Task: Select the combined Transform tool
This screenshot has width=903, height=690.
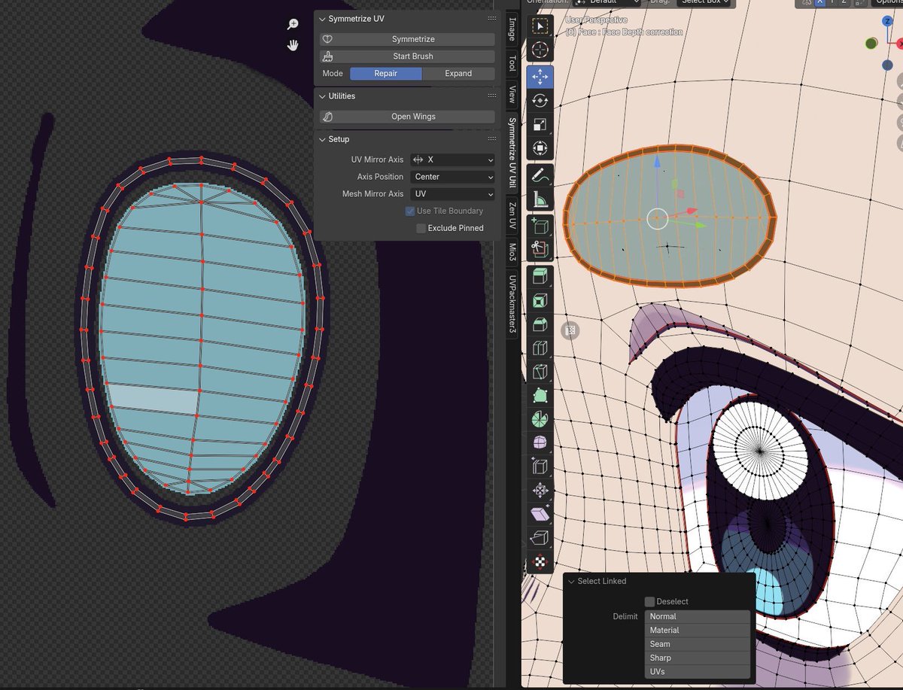Action: (540, 148)
